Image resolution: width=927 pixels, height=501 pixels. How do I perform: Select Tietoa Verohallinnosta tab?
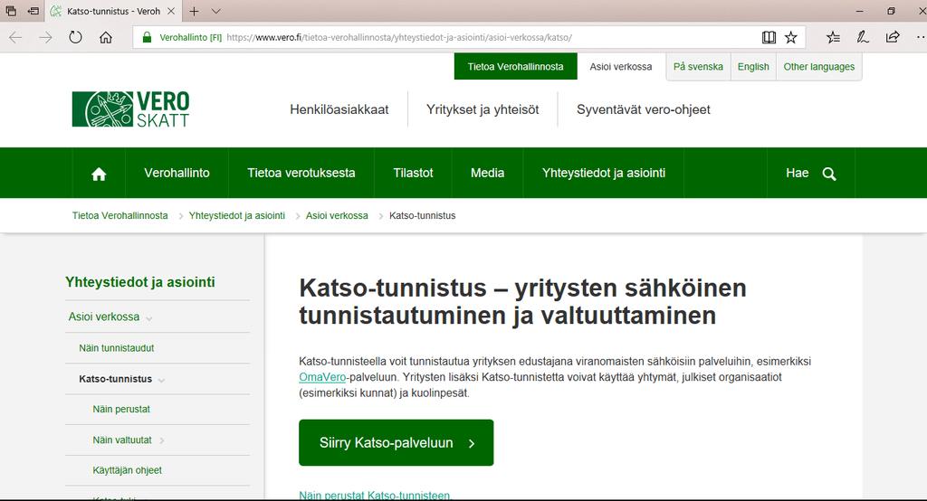click(515, 67)
